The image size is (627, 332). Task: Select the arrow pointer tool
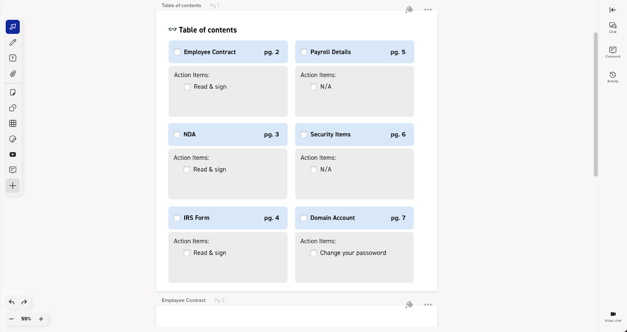point(13,27)
